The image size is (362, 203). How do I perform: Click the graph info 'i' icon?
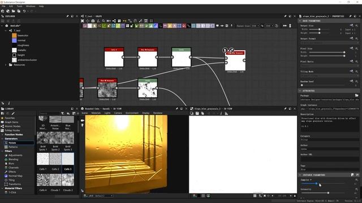98,21
